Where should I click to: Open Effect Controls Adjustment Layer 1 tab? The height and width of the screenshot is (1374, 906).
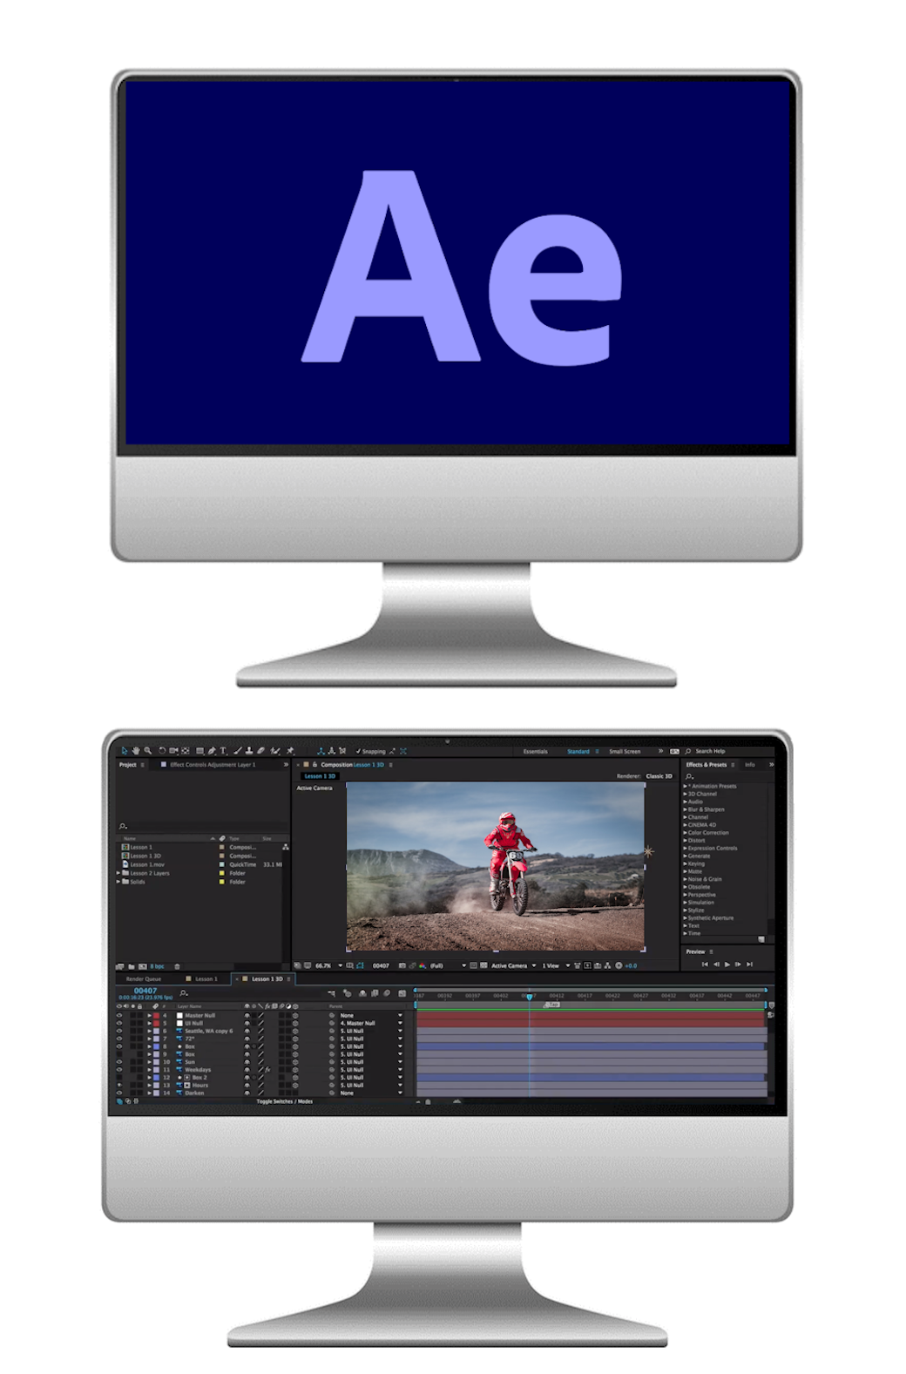213,764
